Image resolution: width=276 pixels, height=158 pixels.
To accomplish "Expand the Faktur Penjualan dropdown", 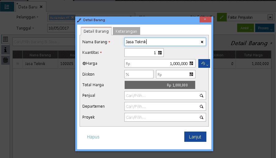I will (x=269, y=17).
